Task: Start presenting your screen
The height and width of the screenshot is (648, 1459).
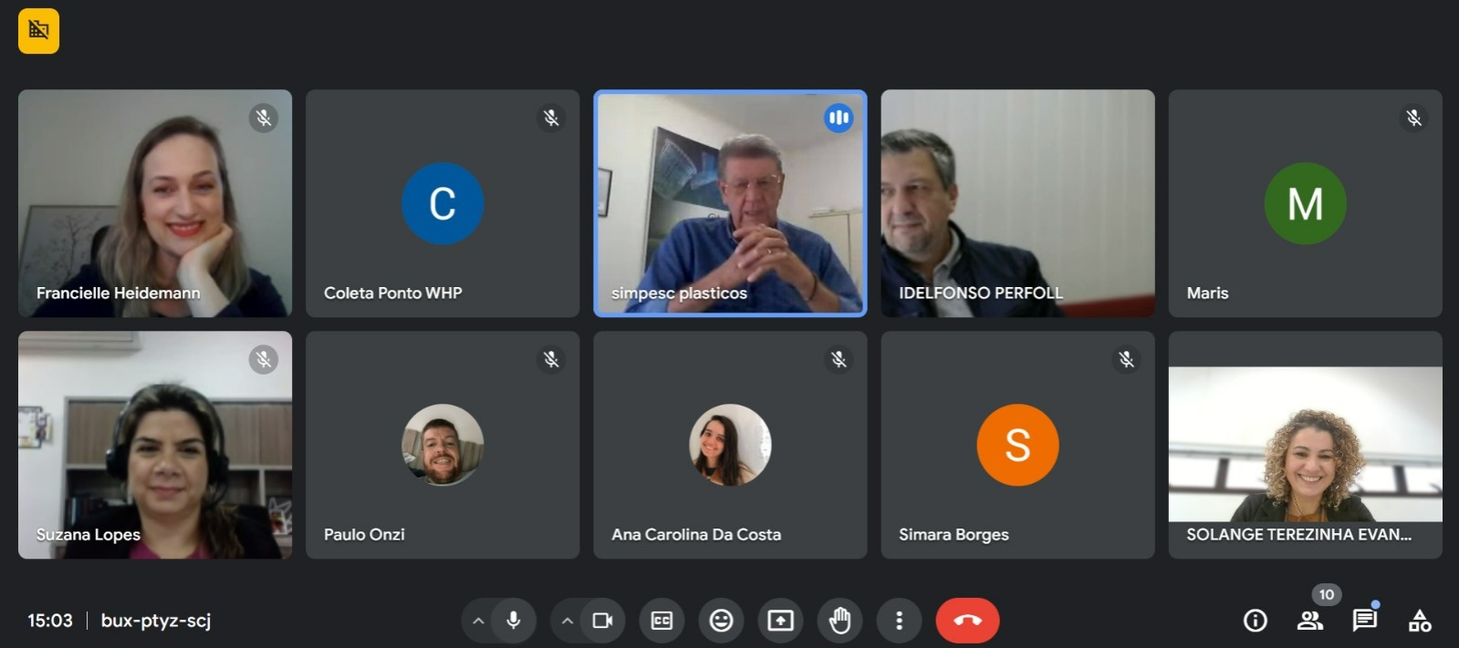Action: [780, 621]
